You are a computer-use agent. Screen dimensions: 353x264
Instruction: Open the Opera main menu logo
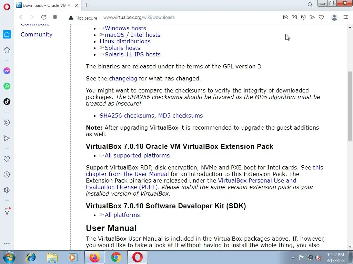point(7,7)
